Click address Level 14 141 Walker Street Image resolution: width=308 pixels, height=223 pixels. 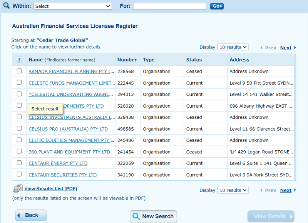(x=261, y=94)
